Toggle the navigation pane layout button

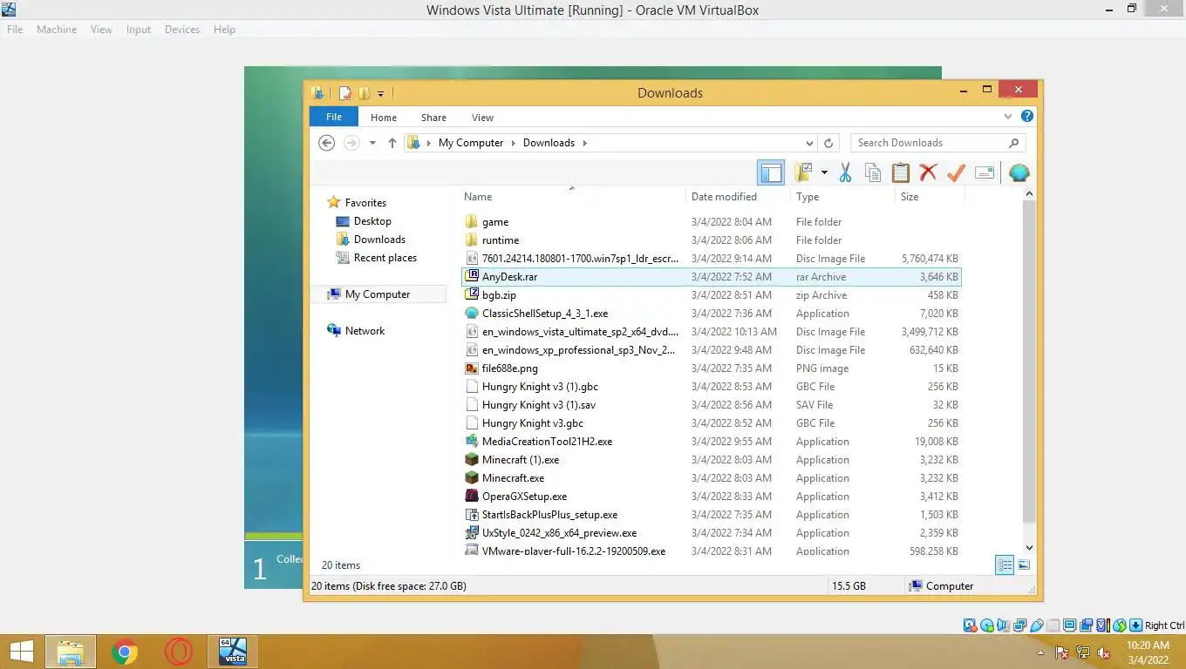pos(771,172)
